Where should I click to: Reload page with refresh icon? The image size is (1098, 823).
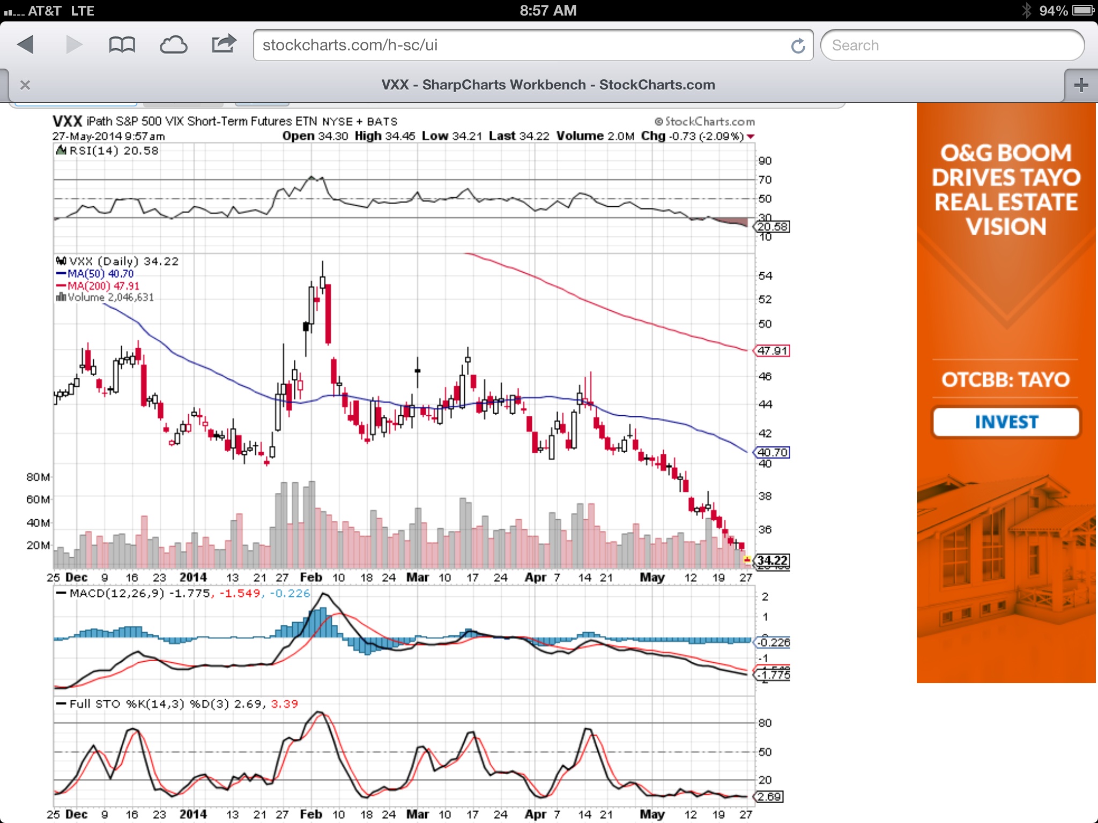tap(798, 46)
